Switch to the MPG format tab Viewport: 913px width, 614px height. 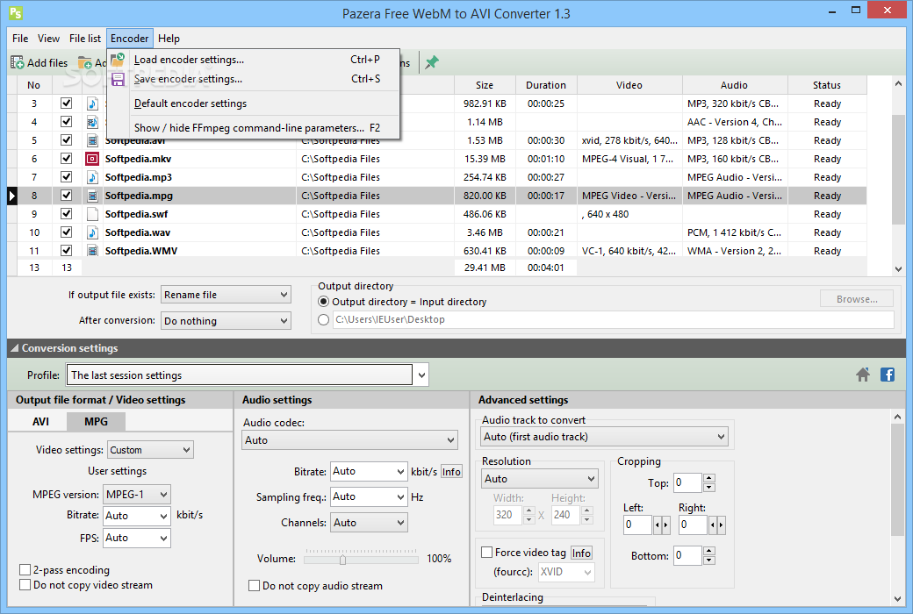[x=96, y=422]
